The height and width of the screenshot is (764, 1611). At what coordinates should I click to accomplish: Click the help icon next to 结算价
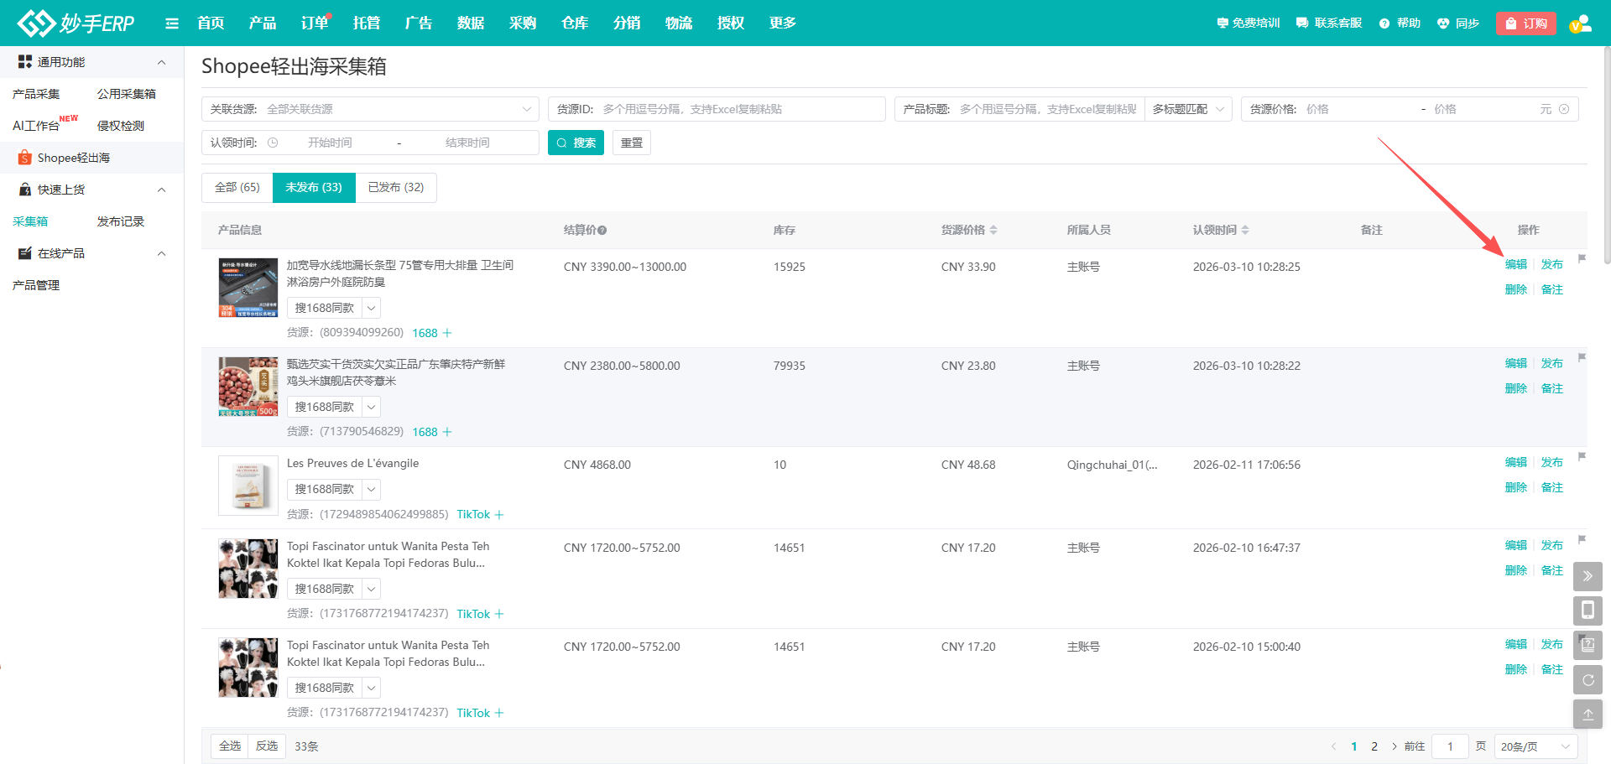coord(602,230)
